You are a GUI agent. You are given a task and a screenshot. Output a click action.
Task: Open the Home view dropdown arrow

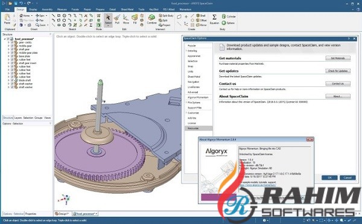click(x=31, y=16)
